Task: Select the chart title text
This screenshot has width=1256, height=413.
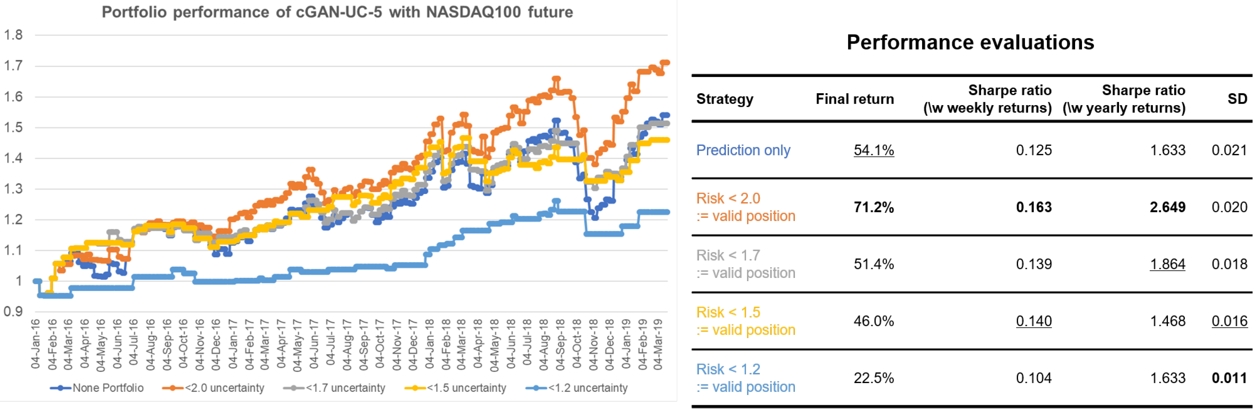Action: pos(337,12)
